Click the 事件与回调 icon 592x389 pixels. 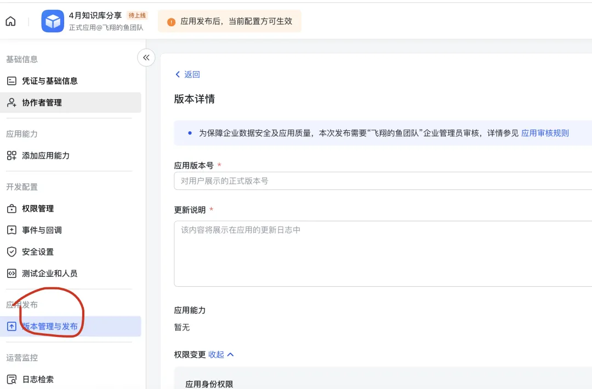tap(12, 230)
